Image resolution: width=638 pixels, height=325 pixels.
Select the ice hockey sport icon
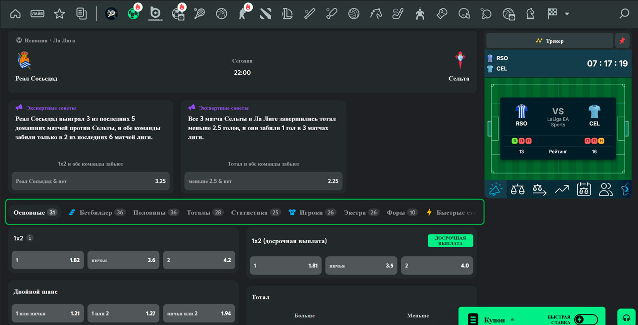pos(398,14)
